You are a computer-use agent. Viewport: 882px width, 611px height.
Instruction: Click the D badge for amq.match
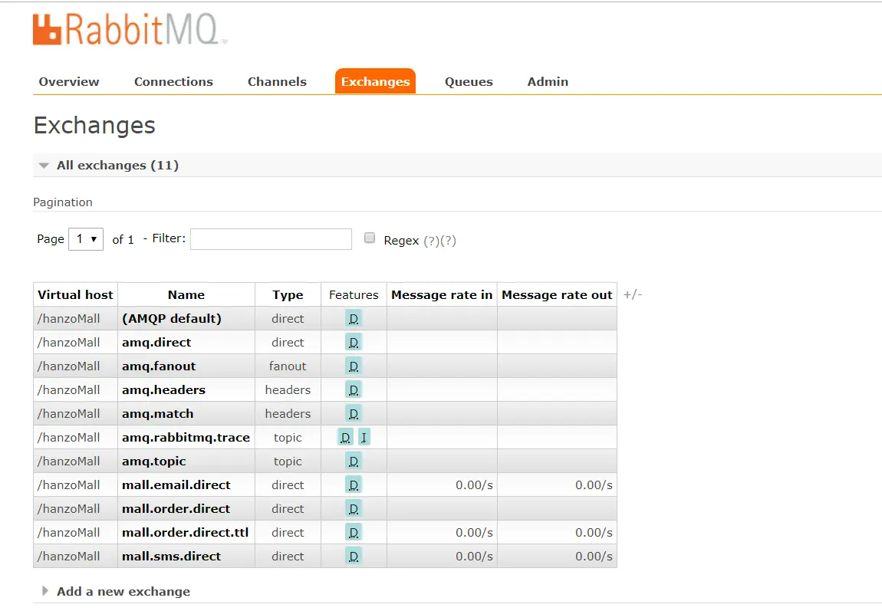354,414
